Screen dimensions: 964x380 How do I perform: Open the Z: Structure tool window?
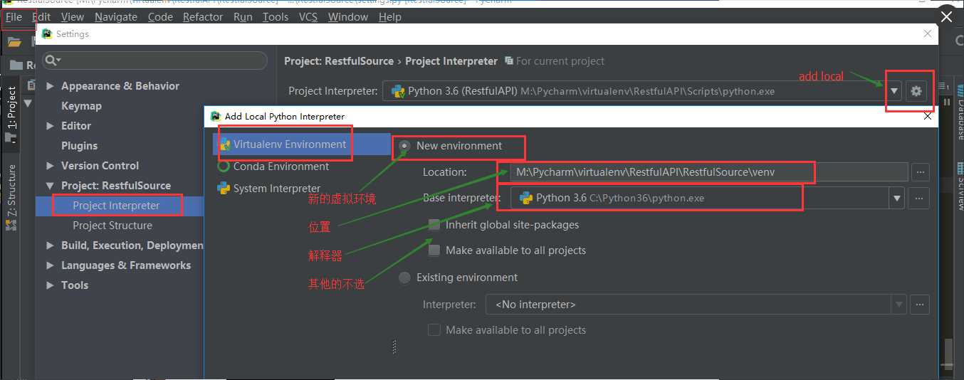[x=11, y=197]
